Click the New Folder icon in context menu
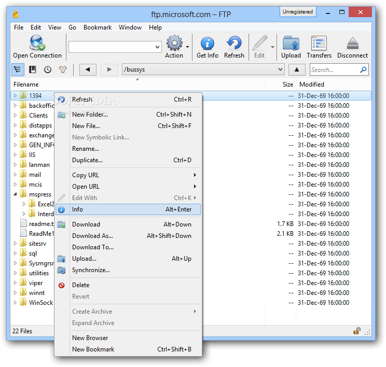 tap(62, 115)
